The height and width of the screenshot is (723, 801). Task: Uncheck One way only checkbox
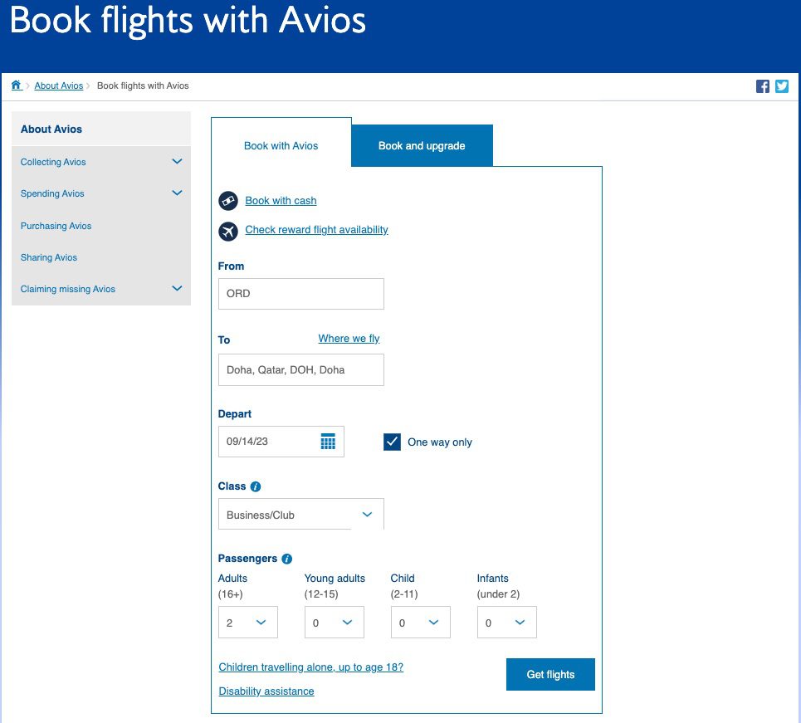pos(392,442)
